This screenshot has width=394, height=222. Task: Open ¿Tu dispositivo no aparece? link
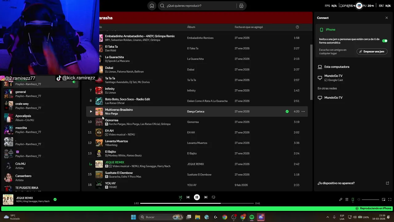[x=353, y=183]
